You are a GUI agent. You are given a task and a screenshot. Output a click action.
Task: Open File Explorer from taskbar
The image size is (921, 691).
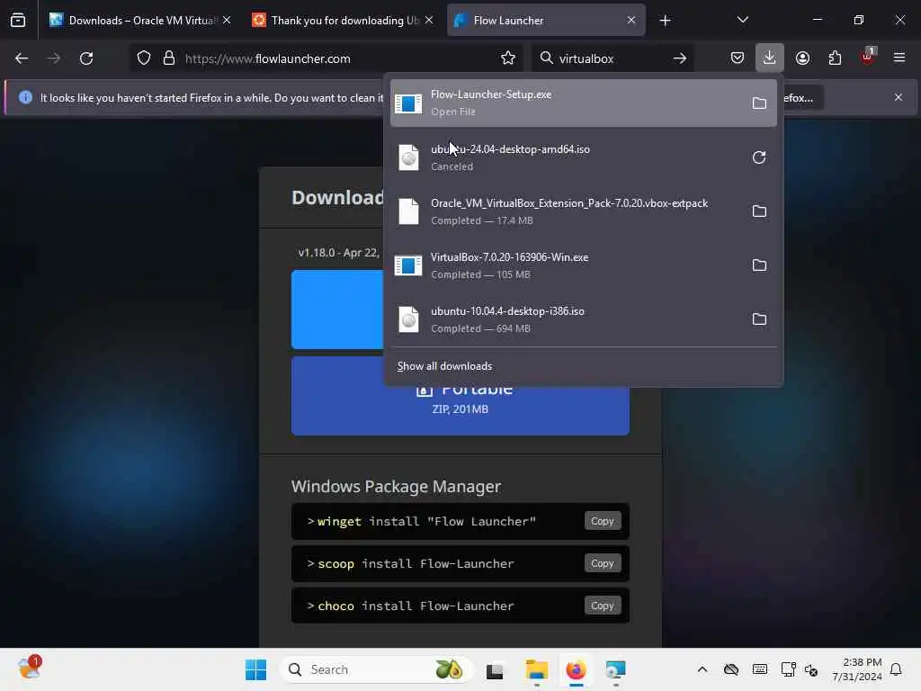536,669
